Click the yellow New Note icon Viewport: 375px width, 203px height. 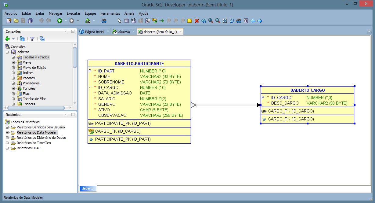189,21
